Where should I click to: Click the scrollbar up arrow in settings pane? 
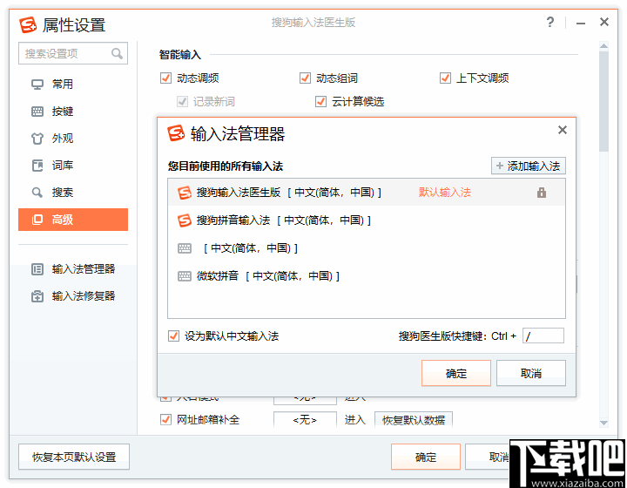tap(603, 45)
